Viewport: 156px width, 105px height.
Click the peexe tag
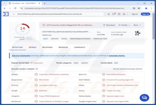(x=46, y=39)
